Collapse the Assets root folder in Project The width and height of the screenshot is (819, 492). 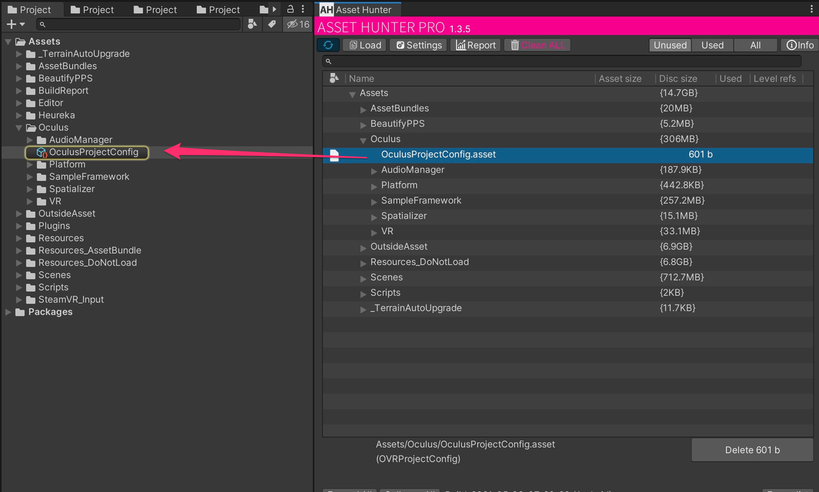[x=8, y=42]
